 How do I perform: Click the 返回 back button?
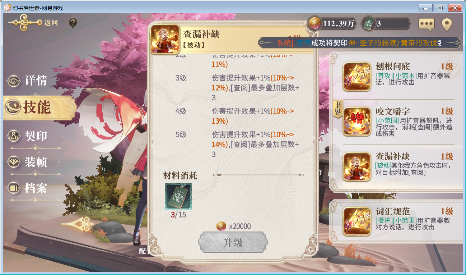coord(33,23)
